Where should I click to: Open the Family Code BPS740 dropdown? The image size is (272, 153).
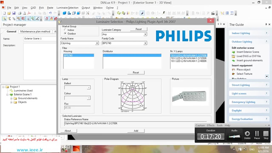tap(145, 43)
